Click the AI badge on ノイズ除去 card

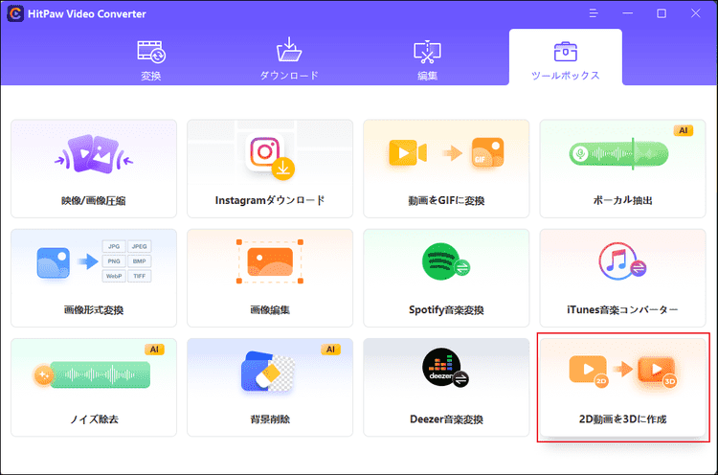(x=154, y=350)
